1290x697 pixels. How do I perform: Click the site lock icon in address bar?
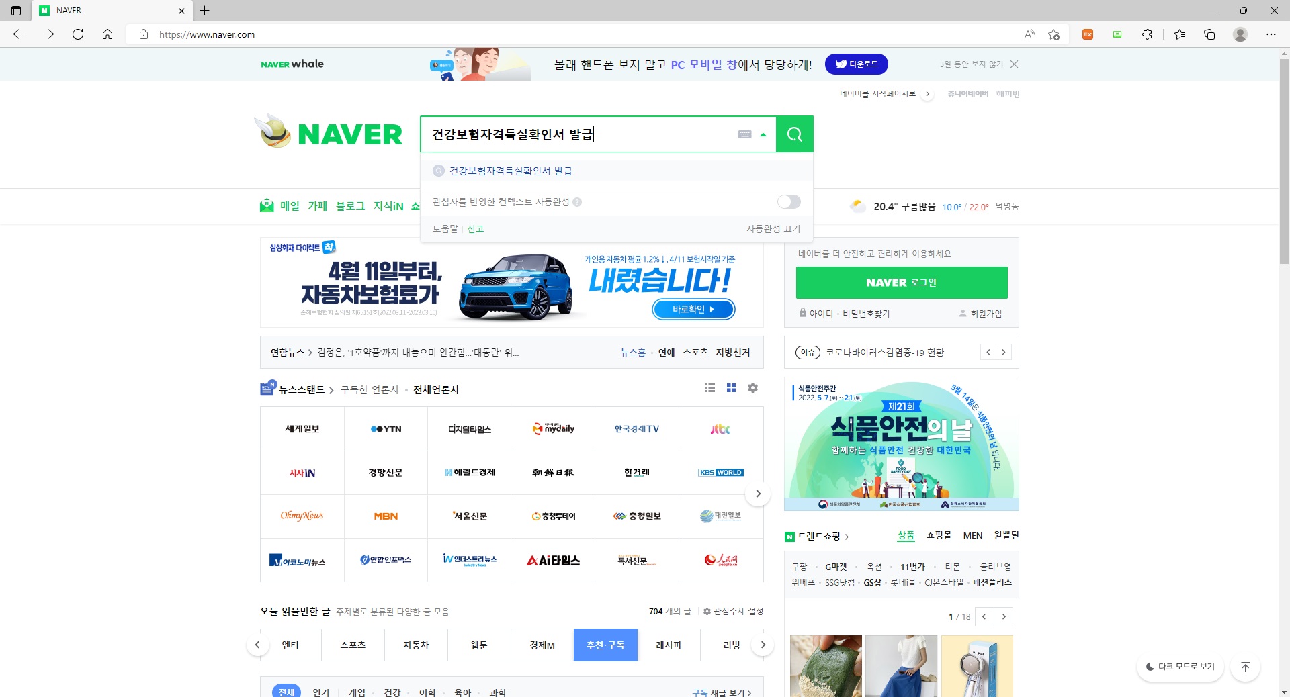coord(143,34)
